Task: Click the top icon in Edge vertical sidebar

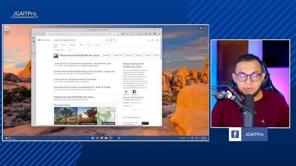Action: pos(34,38)
